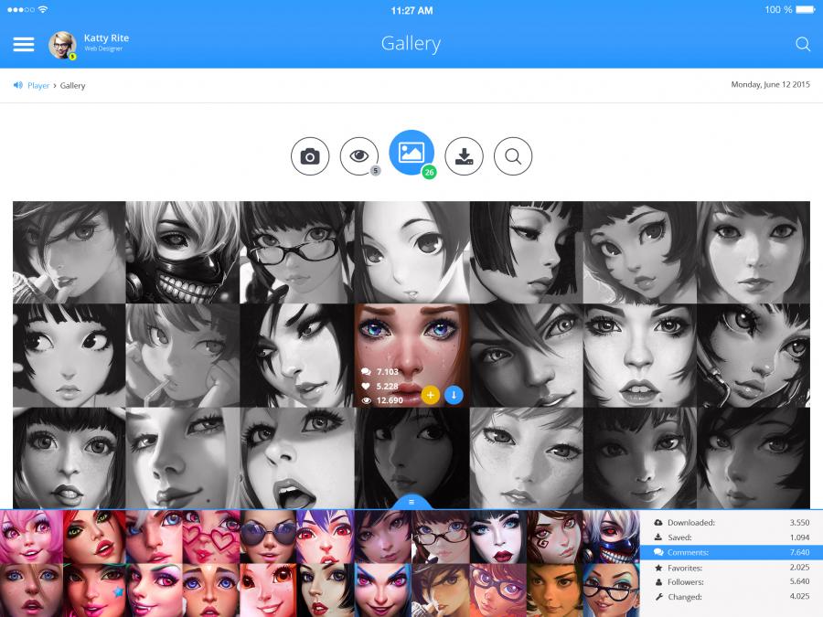Screen dimensions: 823x617
Task: Click the date Monday, June 12 2015
Action: pyautogui.click(x=771, y=84)
